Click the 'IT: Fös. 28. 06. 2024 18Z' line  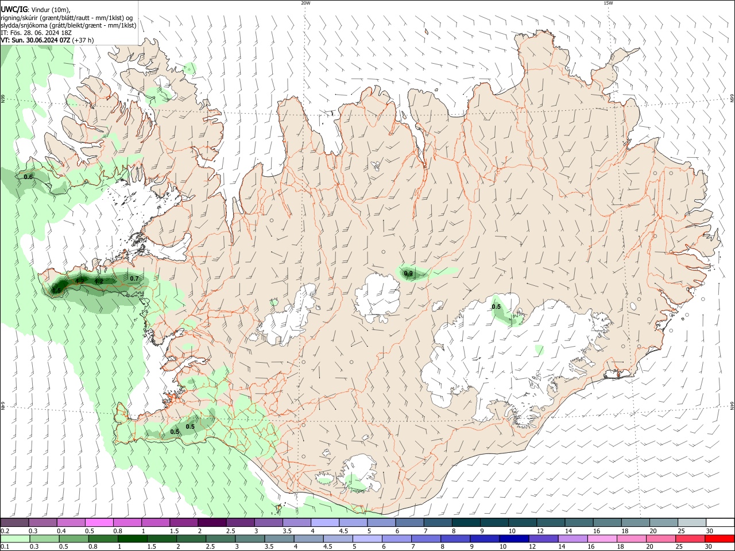tap(37, 33)
